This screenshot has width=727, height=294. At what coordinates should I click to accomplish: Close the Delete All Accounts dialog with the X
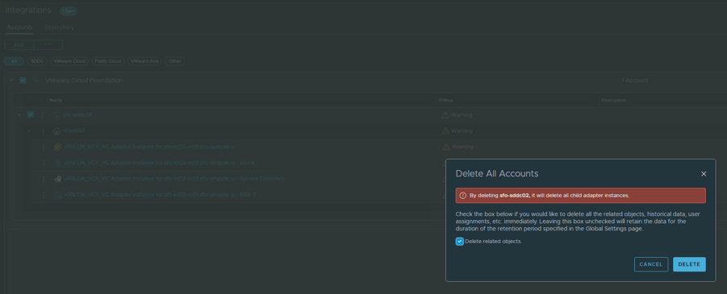point(704,174)
